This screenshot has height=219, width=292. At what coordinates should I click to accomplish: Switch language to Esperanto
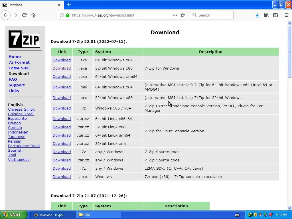(17, 118)
